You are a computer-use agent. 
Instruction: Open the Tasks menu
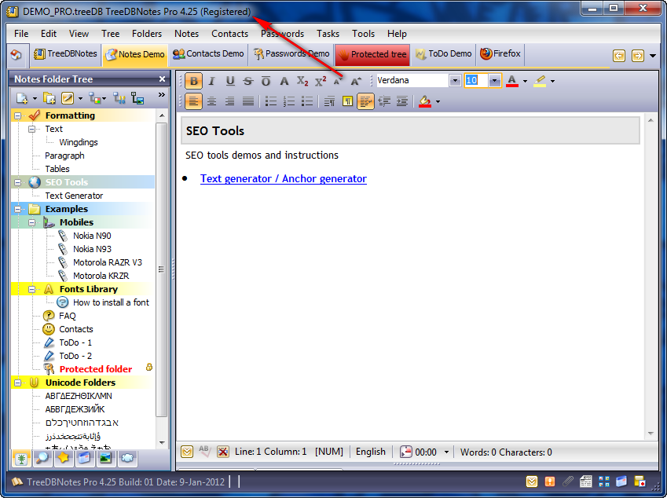click(x=328, y=34)
